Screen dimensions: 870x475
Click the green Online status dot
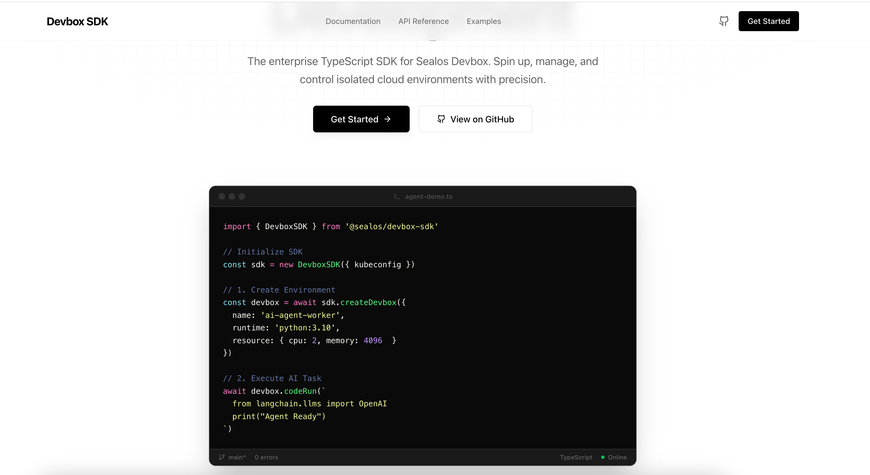[602, 457]
